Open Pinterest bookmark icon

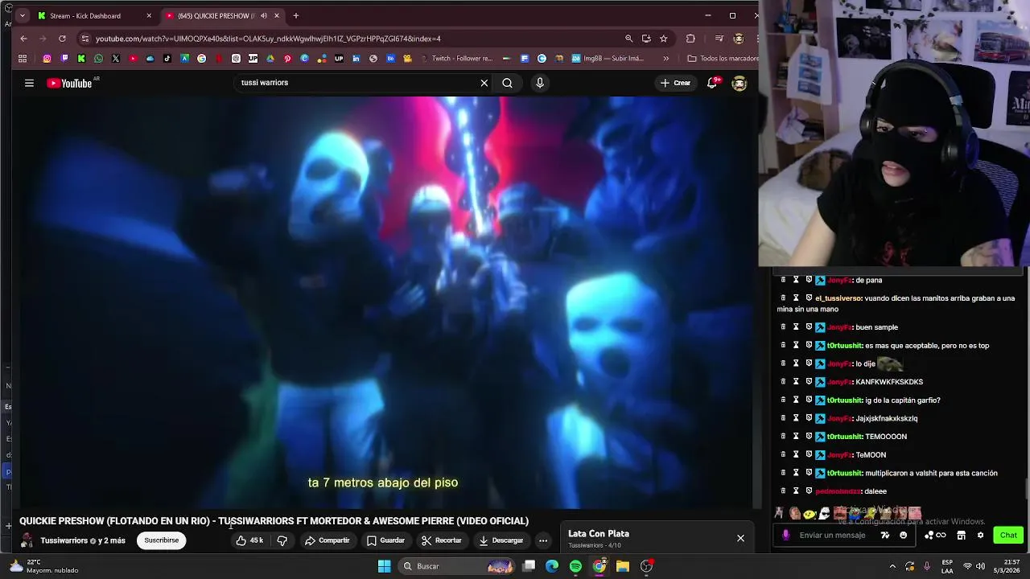pyautogui.click(x=287, y=59)
